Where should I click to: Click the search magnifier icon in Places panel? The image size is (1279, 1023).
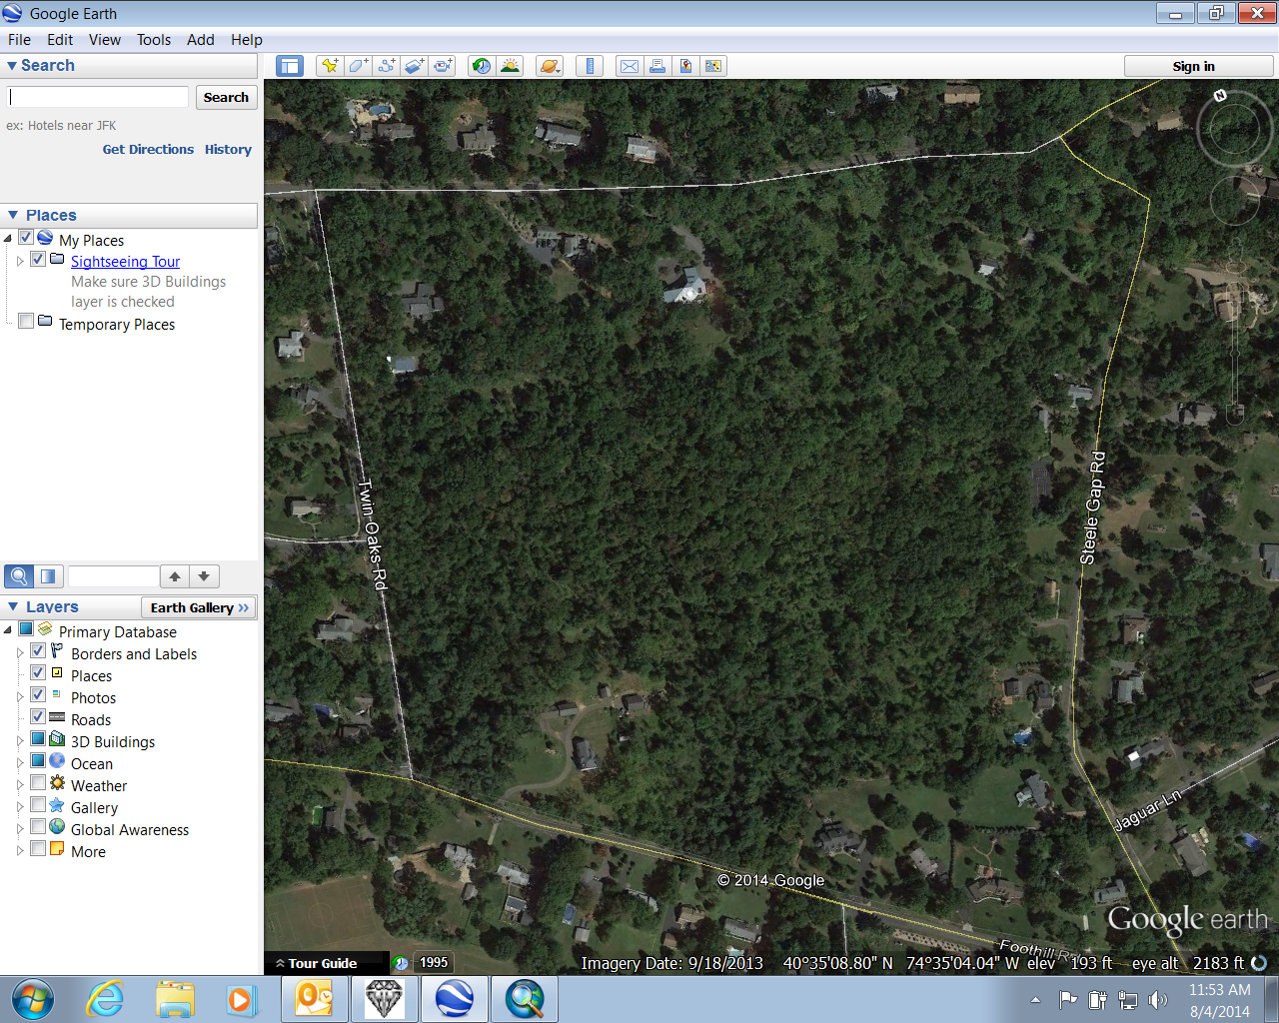tap(19, 576)
